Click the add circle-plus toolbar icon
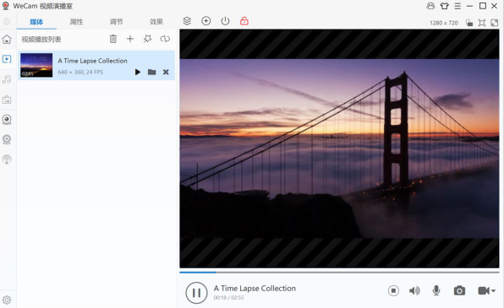 pos(206,21)
